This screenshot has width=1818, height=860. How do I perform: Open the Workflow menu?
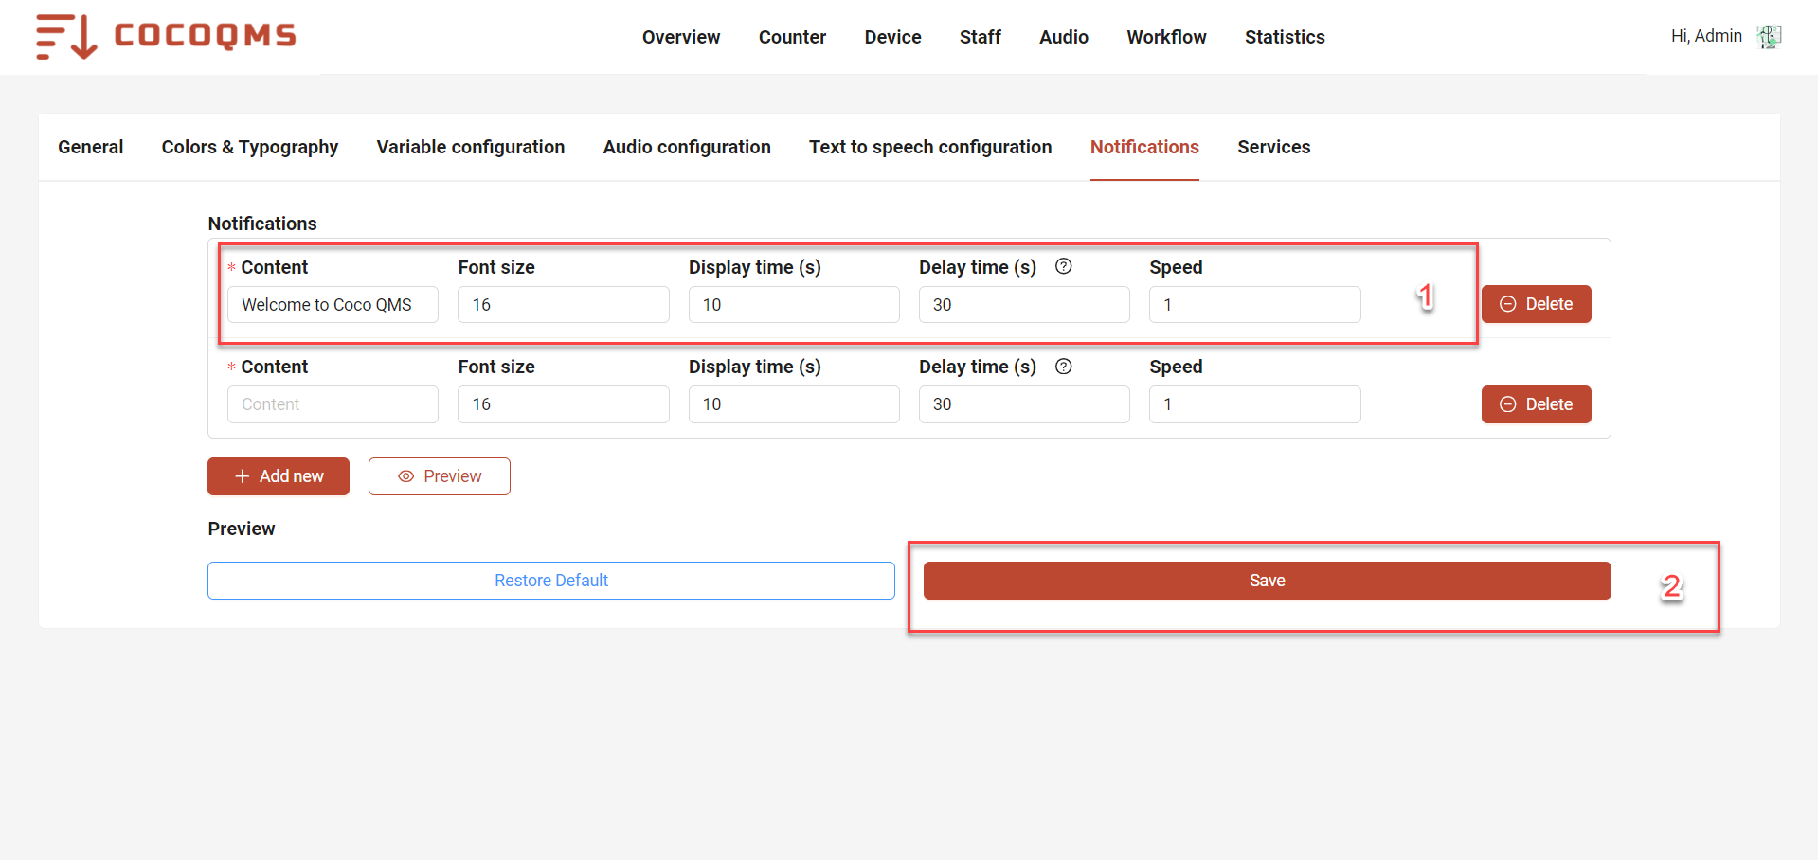[1166, 37]
